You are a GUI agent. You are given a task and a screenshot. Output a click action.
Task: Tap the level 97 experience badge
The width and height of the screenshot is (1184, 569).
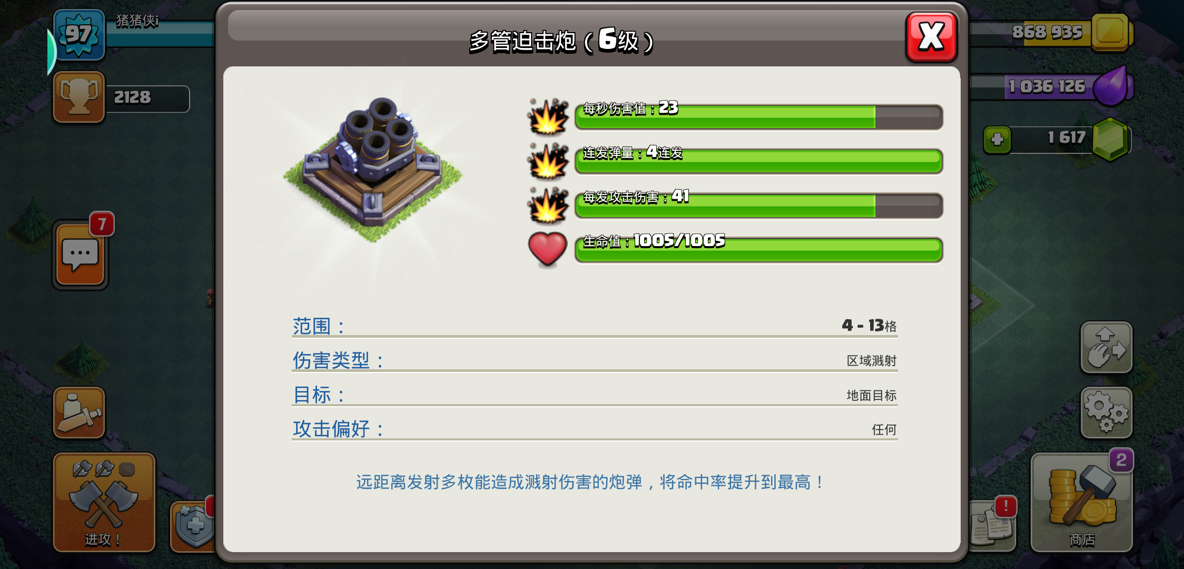click(79, 34)
